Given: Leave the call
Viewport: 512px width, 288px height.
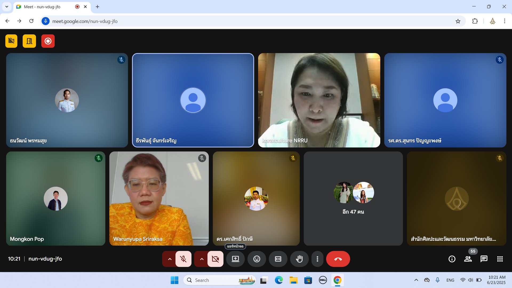Looking at the screenshot, I should tap(338, 259).
